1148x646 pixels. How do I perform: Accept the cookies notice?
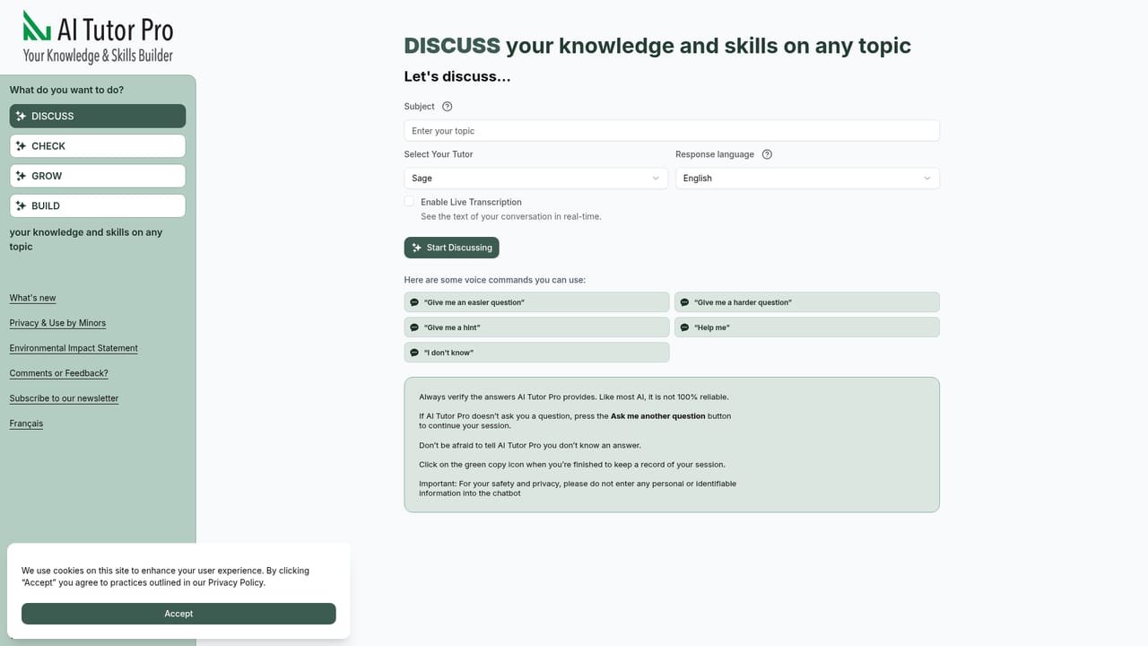pyautogui.click(x=178, y=614)
